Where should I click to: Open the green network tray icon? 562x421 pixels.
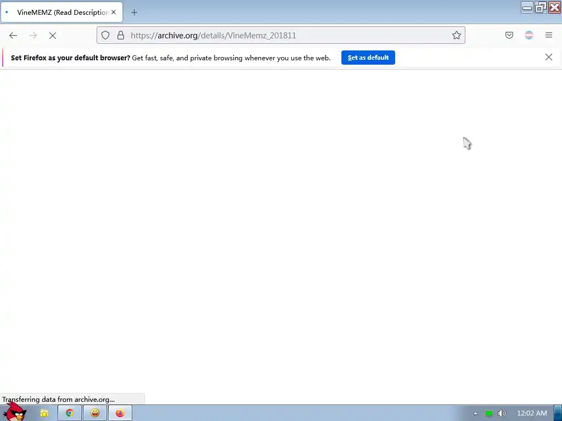(489, 413)
